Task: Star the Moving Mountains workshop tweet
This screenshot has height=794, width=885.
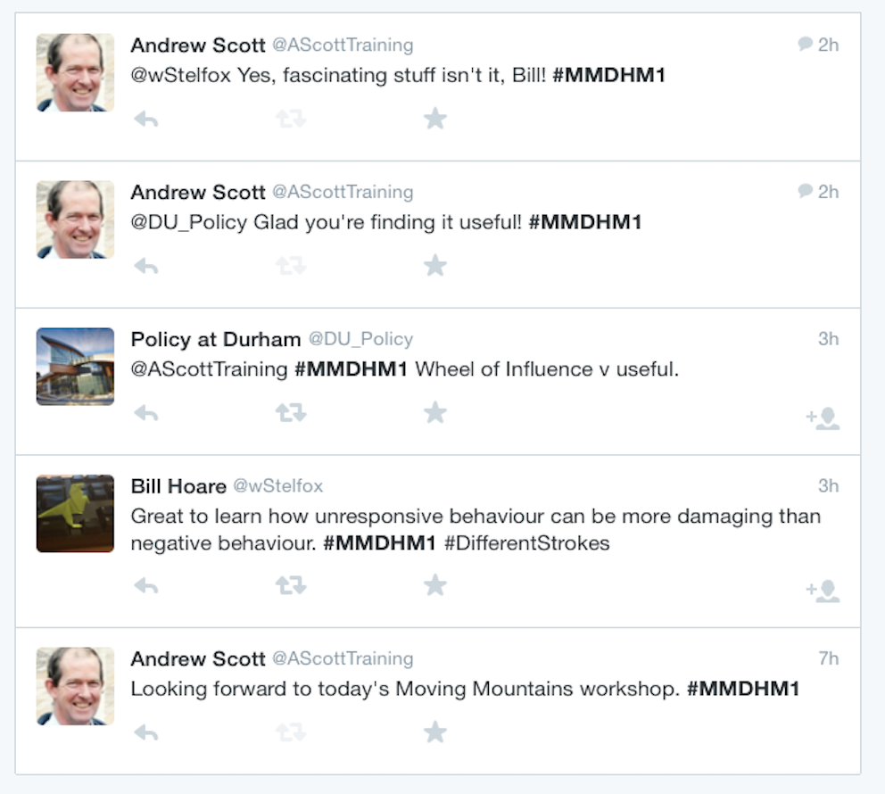Action: point(435,732)
